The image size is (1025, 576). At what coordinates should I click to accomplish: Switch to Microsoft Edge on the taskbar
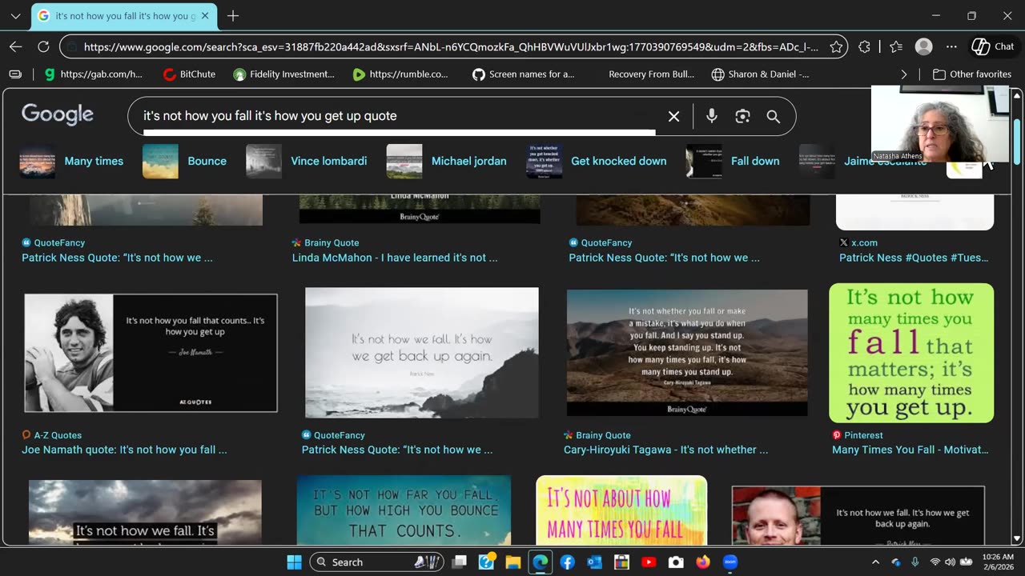point(541,562)
